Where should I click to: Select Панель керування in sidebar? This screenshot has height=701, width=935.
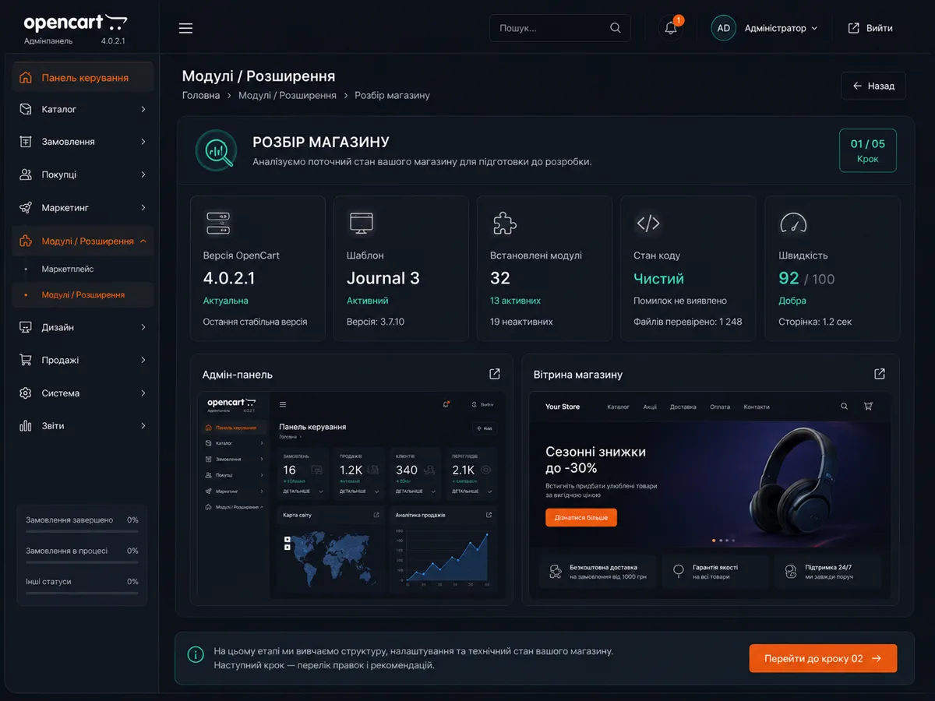[x=83, y=77]
